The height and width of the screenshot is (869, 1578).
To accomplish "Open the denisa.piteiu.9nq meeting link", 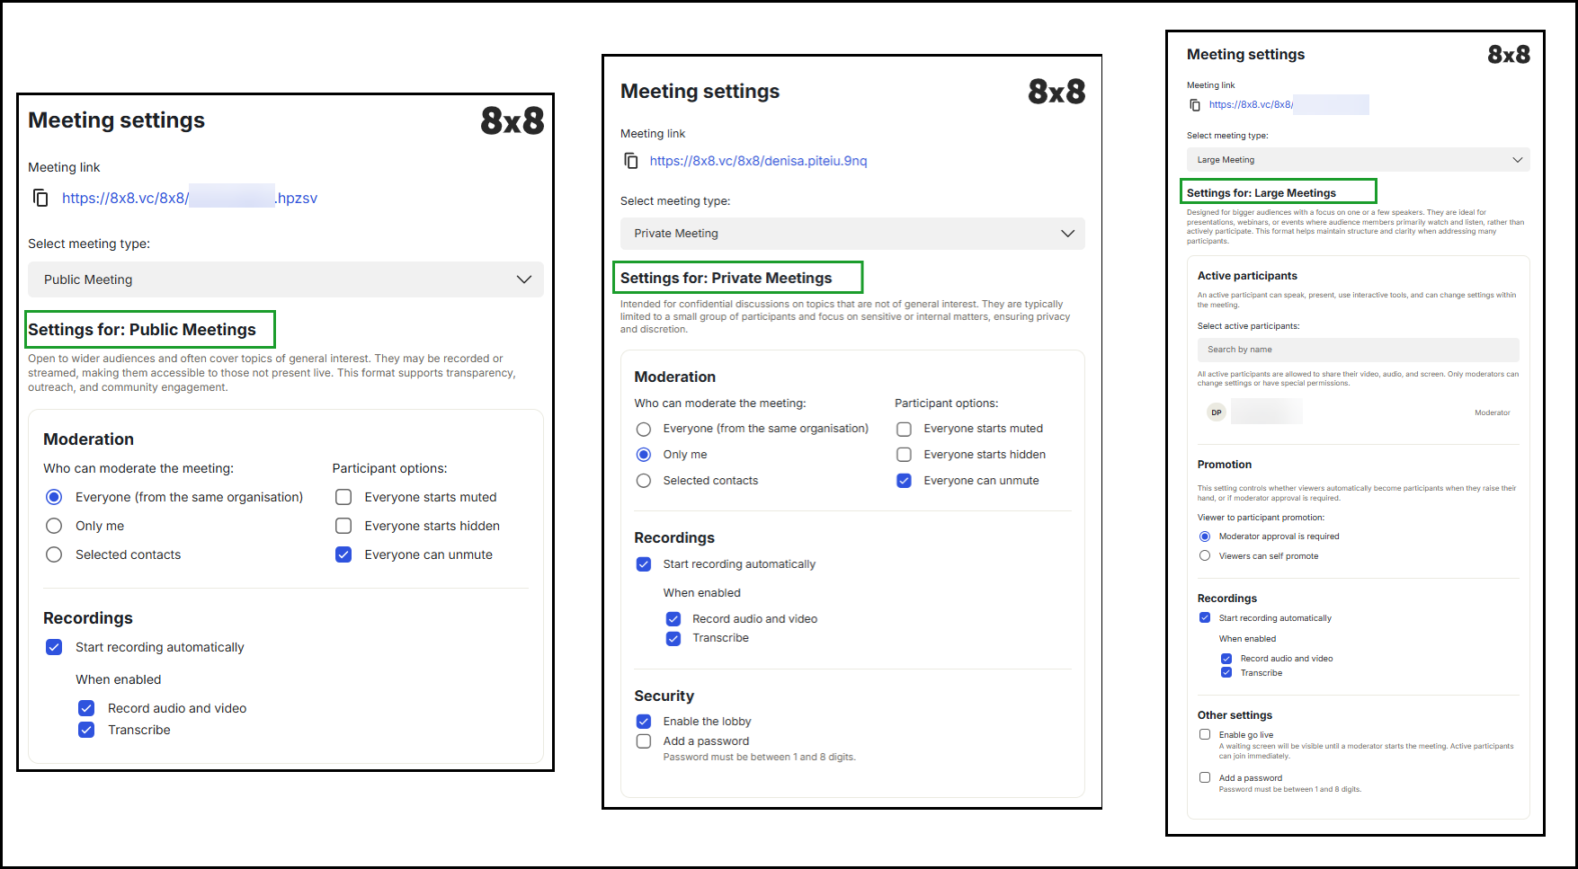I will click(758, 161).
